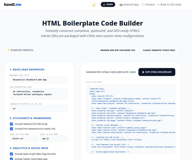The width and height of the screenshot is (192, 160).
Task: Click the 'Open Graph / Facebook Metadata' comment line
Action: (111, 108)
